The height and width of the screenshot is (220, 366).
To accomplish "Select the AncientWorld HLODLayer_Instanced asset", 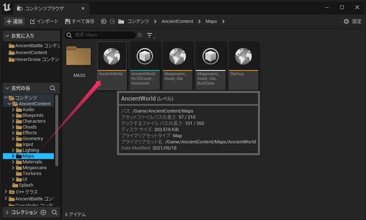I will pyautogui.click(x=145, y=66).
